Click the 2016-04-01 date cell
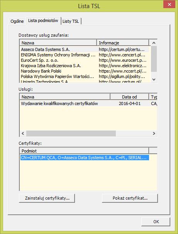178x234 pixels. pyautogui.click(x=130, y=103)
